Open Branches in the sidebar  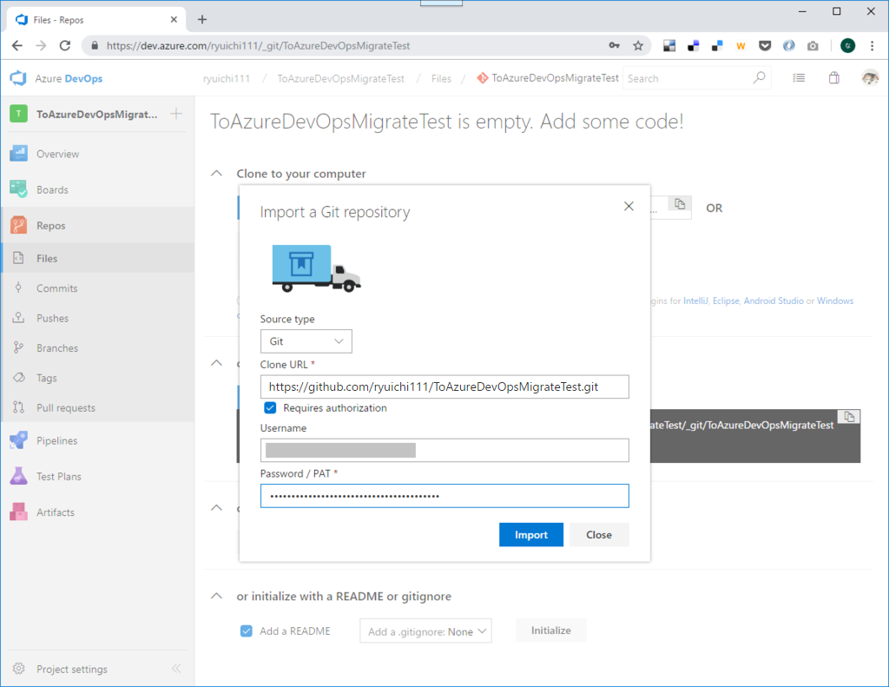coord(97,347)
